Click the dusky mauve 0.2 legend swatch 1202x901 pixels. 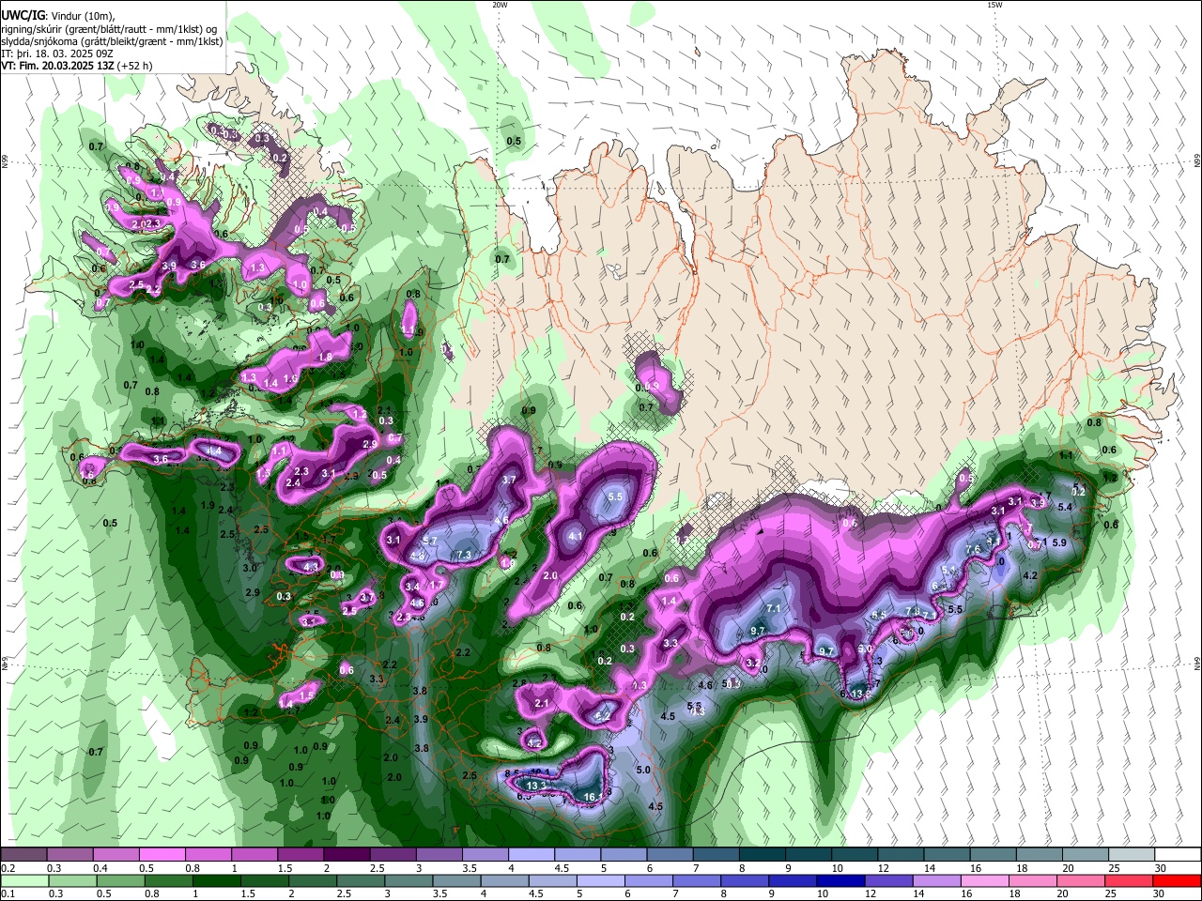point(23,854)
